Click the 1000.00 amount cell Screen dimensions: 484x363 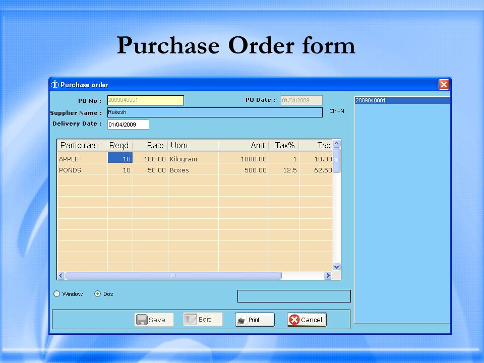[244, 159]
